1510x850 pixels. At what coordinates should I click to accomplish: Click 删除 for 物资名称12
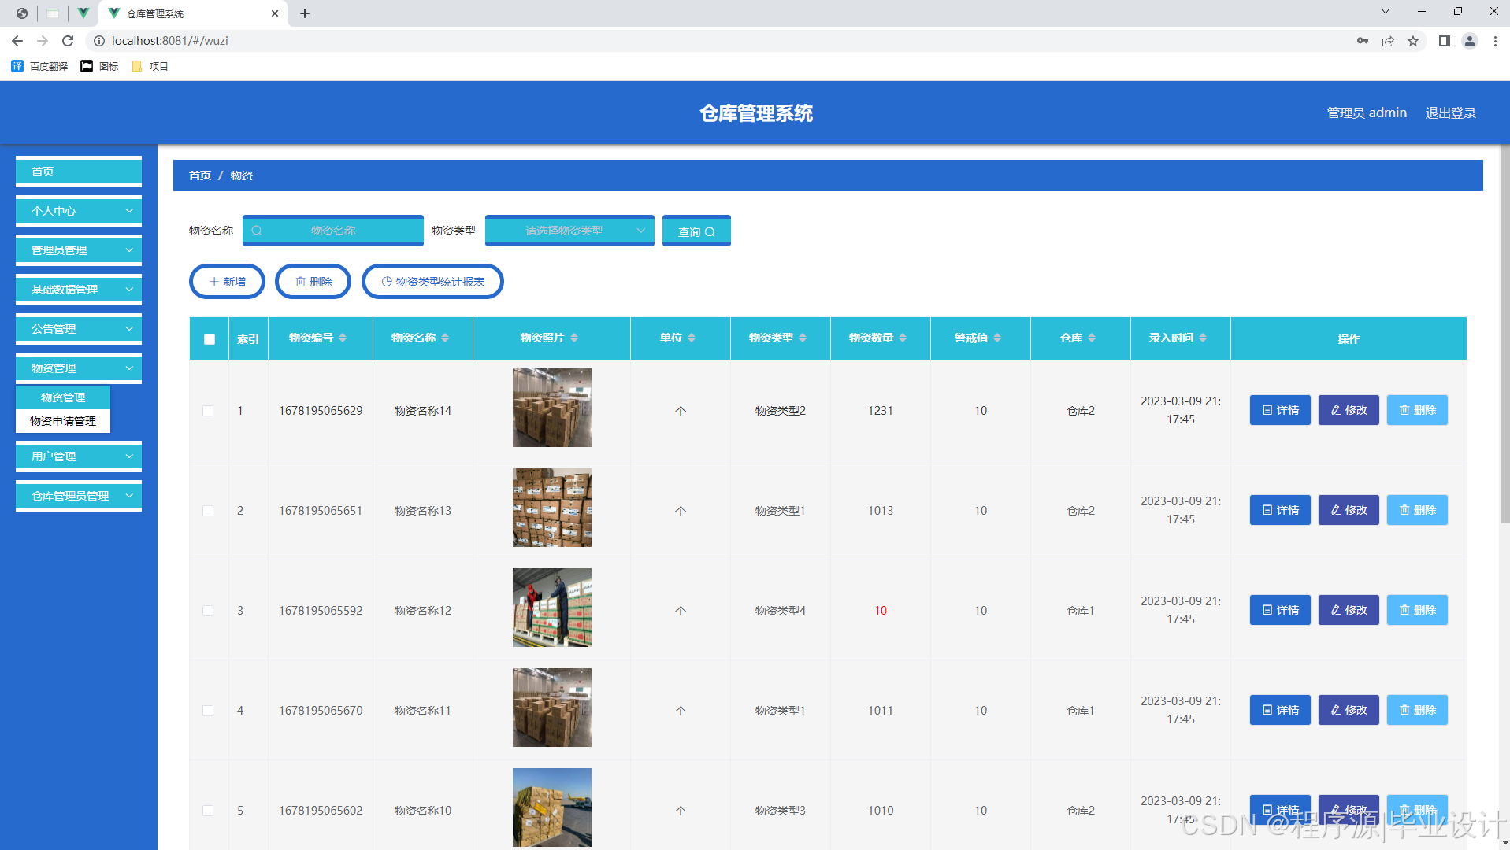point(1417,610)
